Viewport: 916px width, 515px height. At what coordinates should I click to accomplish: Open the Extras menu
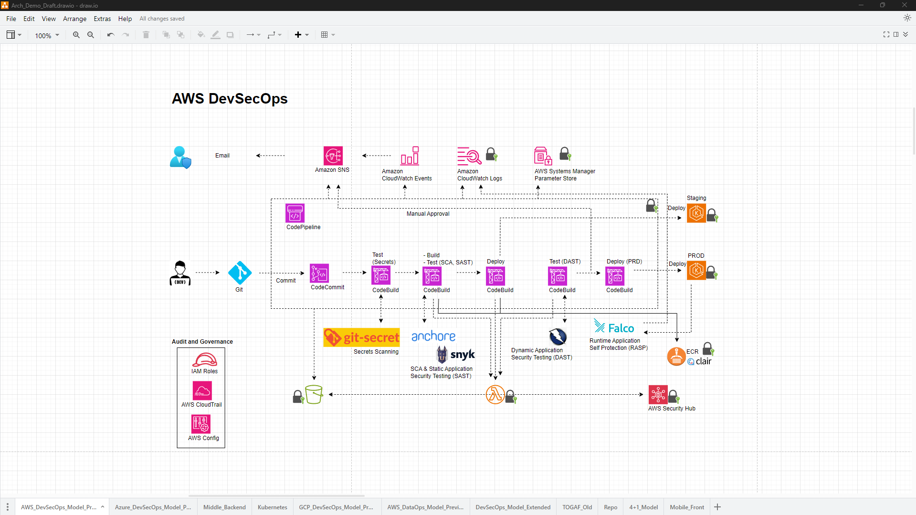click(102, 19)
